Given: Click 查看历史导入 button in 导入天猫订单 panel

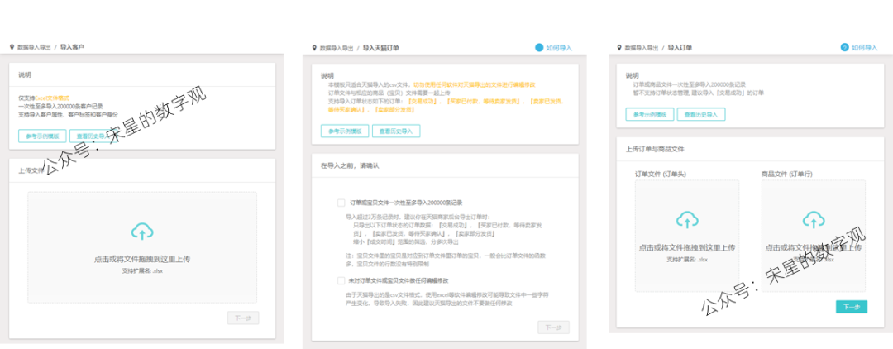Looking at the screenshot, I should pyautogui.click(x=396, y=131).
